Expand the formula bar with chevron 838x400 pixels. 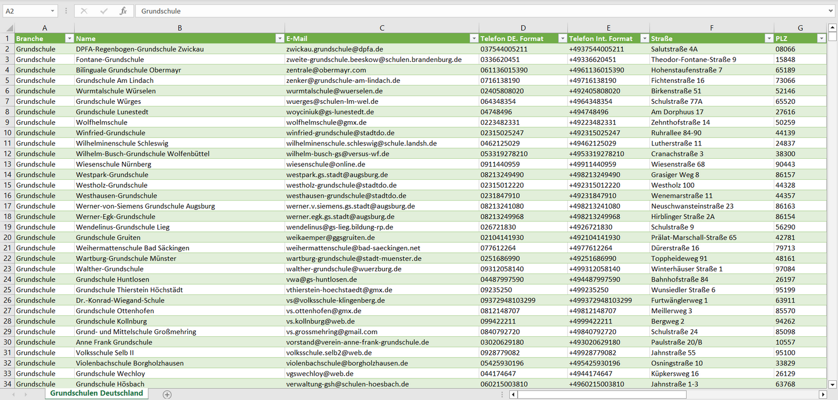coord(831,11)
